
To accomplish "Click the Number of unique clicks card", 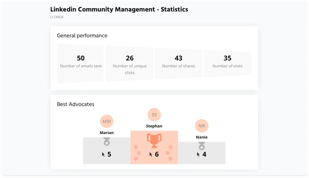I will 130,63.
